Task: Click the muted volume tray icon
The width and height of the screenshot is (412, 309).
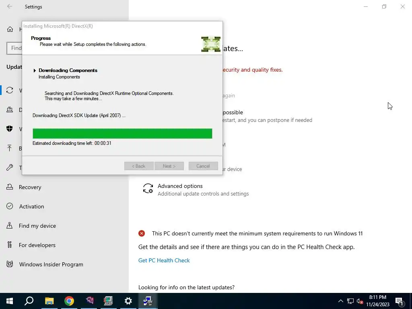Action: (360, 301)
